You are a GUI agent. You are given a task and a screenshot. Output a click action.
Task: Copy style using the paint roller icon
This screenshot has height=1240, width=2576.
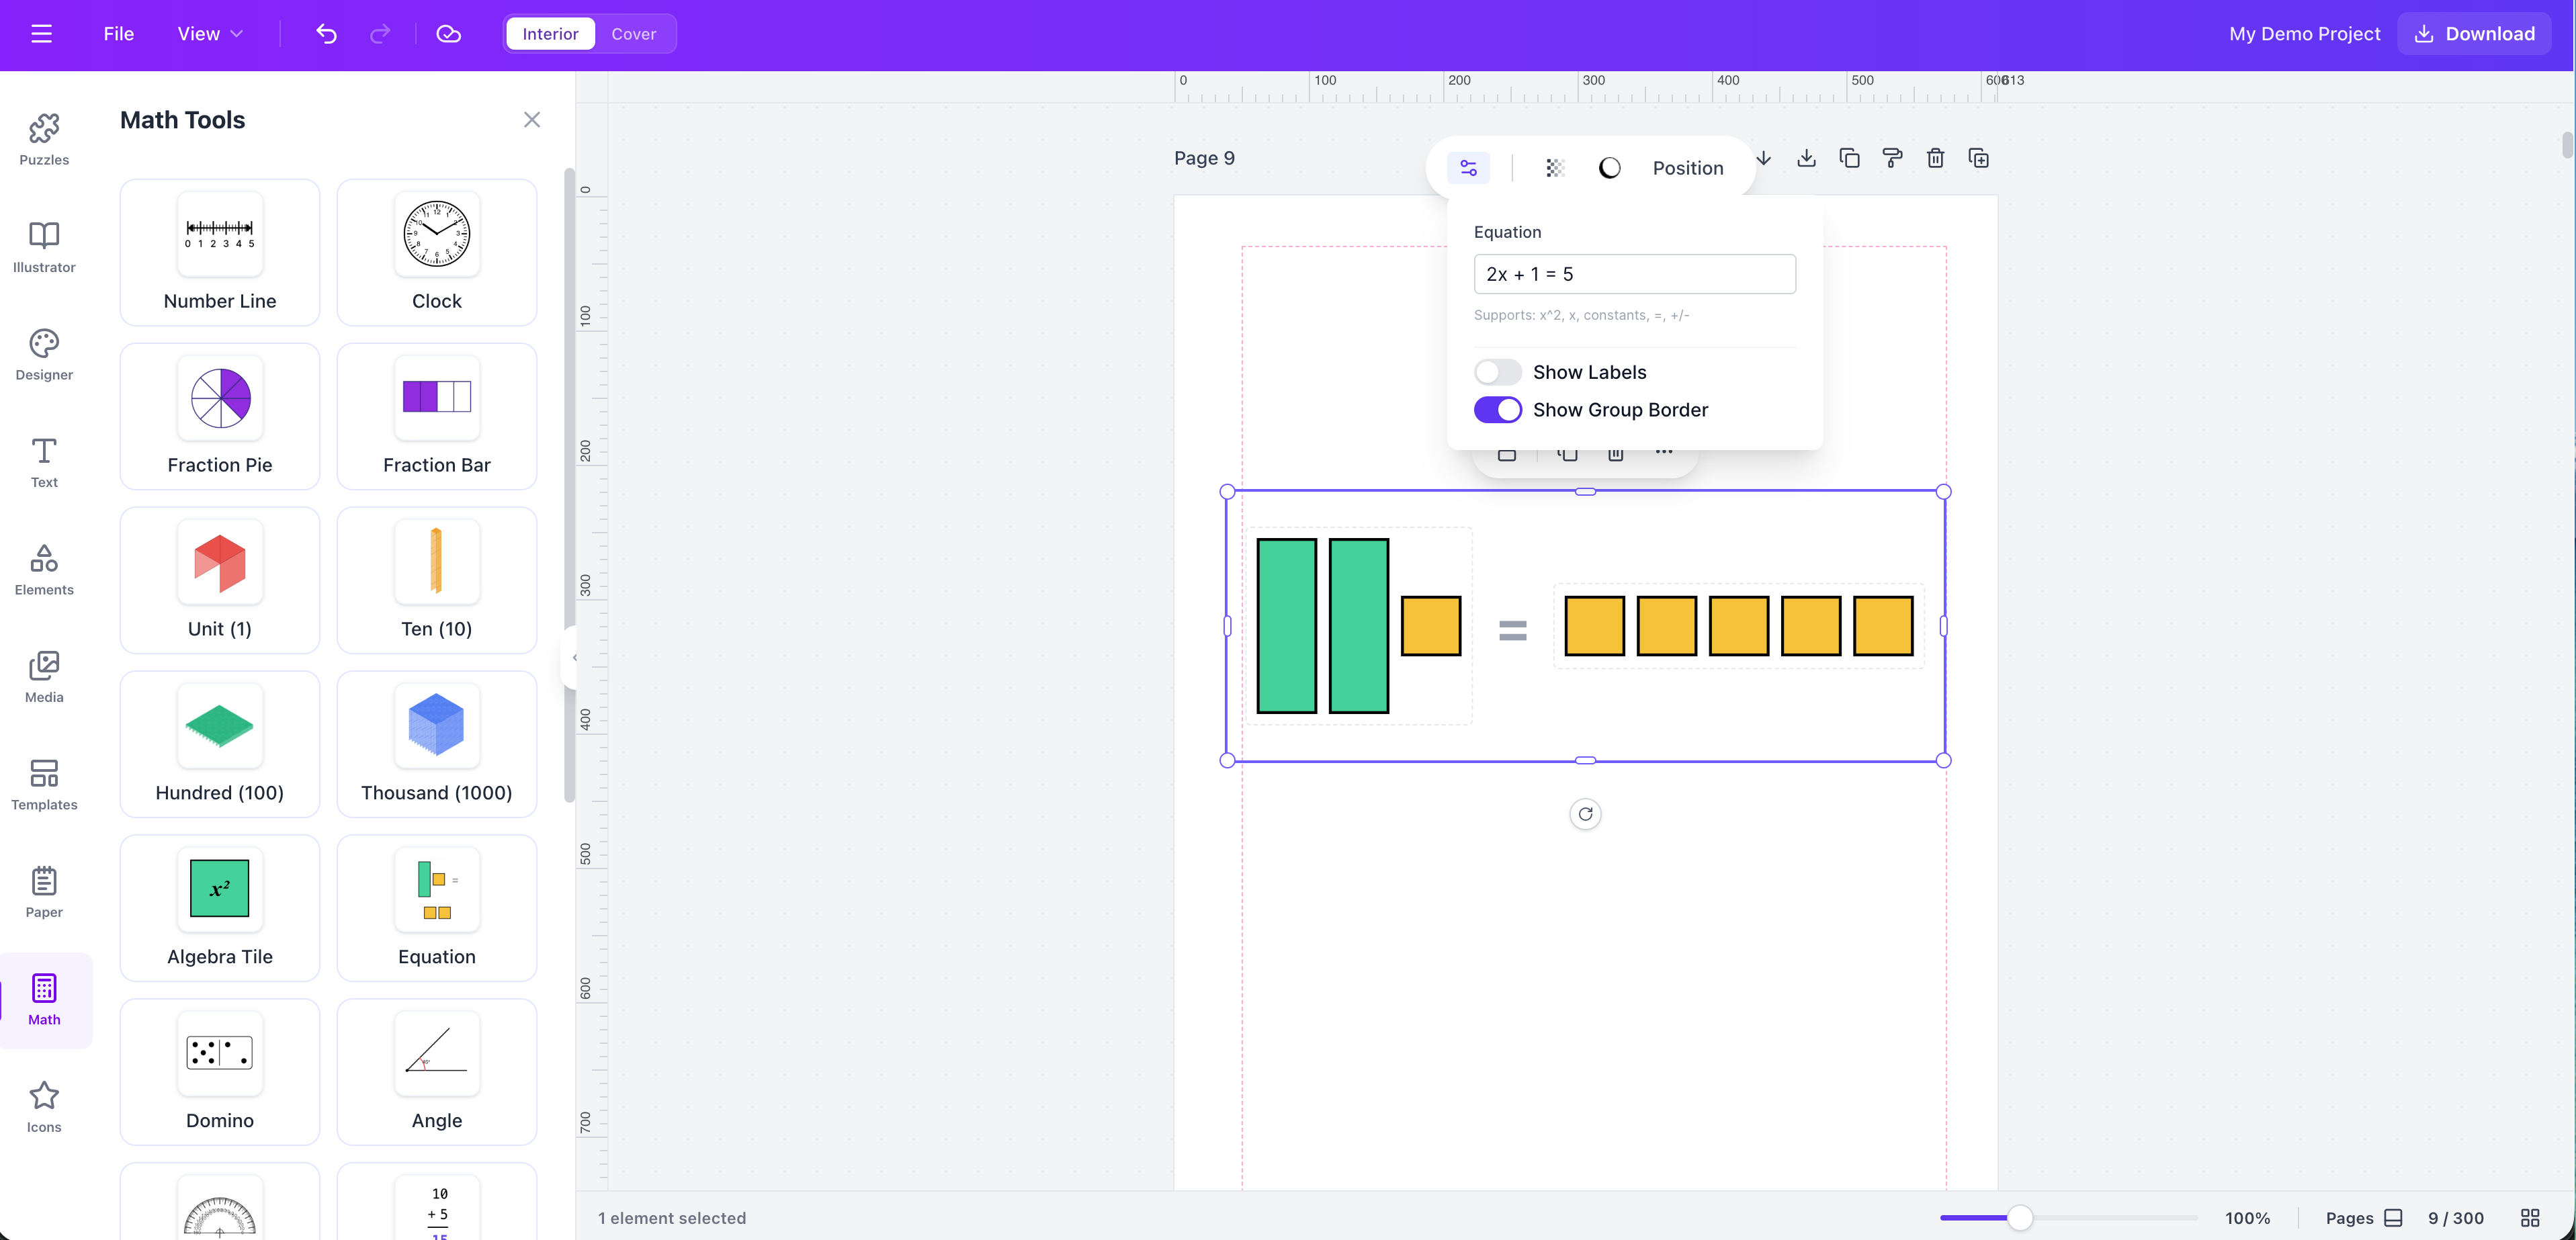(1892, 158)
